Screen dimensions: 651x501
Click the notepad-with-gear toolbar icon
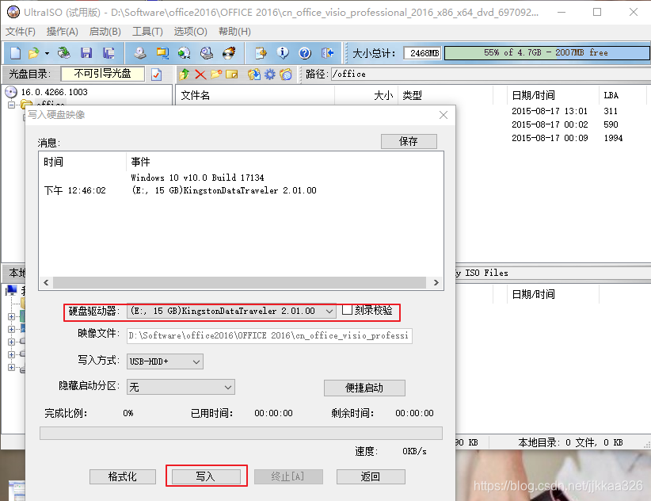[261, 53]
